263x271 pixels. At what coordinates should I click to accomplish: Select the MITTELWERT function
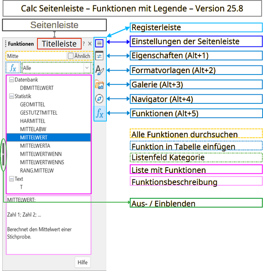[49, 137]
